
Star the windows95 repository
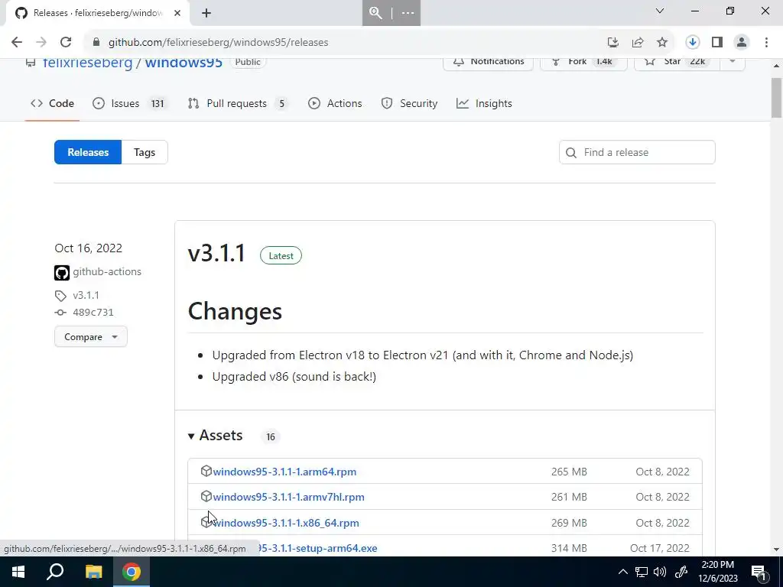[x=677, y=61]
